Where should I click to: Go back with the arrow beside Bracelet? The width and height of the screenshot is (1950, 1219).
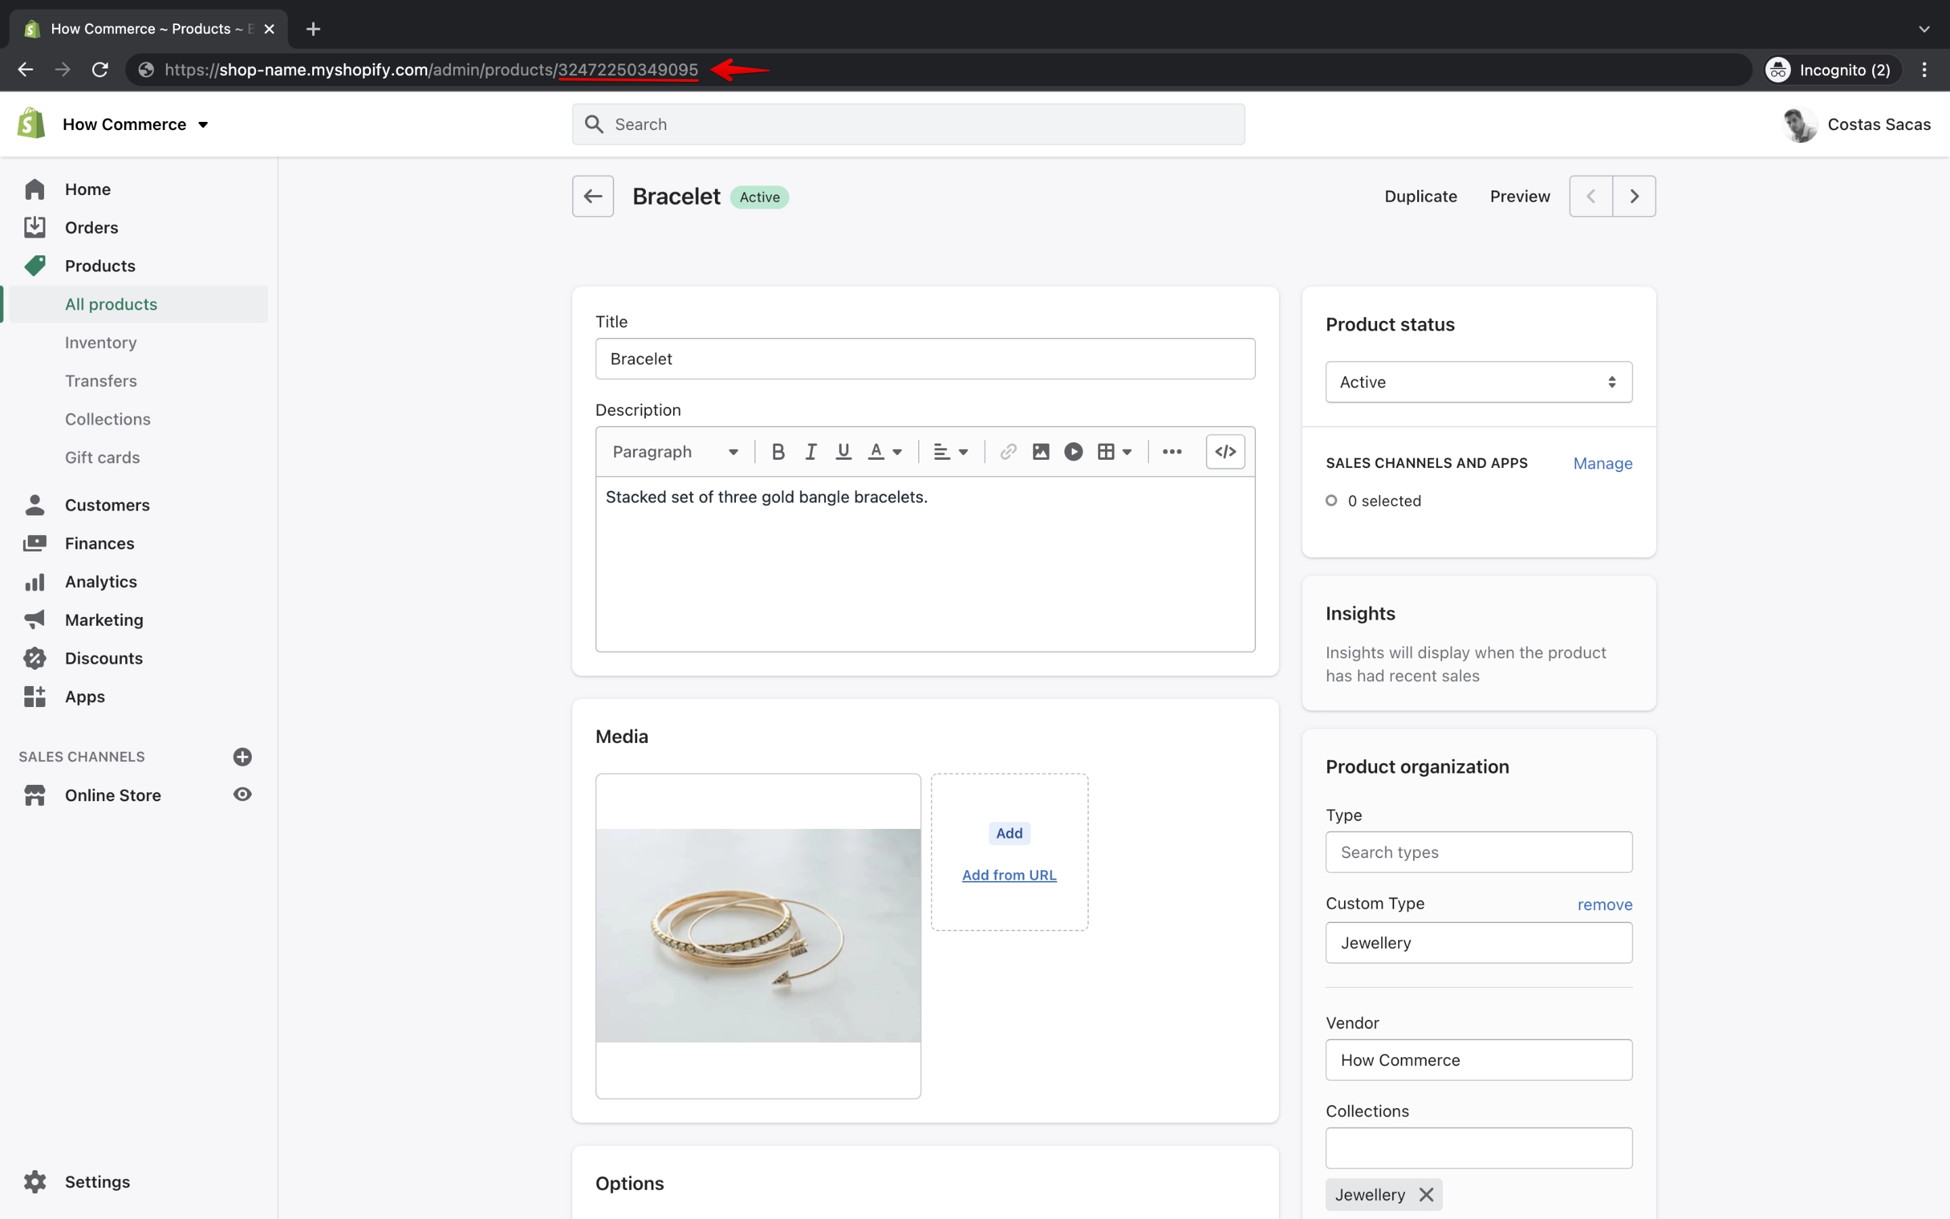click(593, 196)
